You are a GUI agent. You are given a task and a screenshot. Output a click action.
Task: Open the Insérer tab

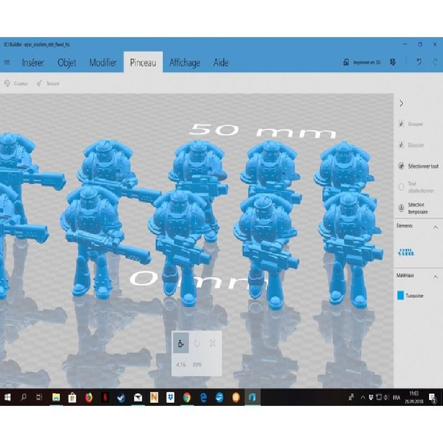(x=33, y=63)
